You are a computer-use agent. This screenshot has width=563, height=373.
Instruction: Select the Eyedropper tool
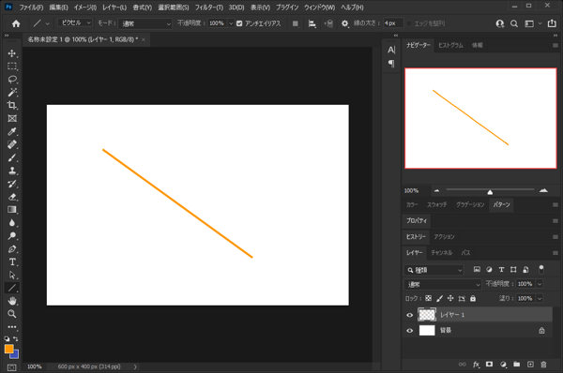tap(12, 131)
